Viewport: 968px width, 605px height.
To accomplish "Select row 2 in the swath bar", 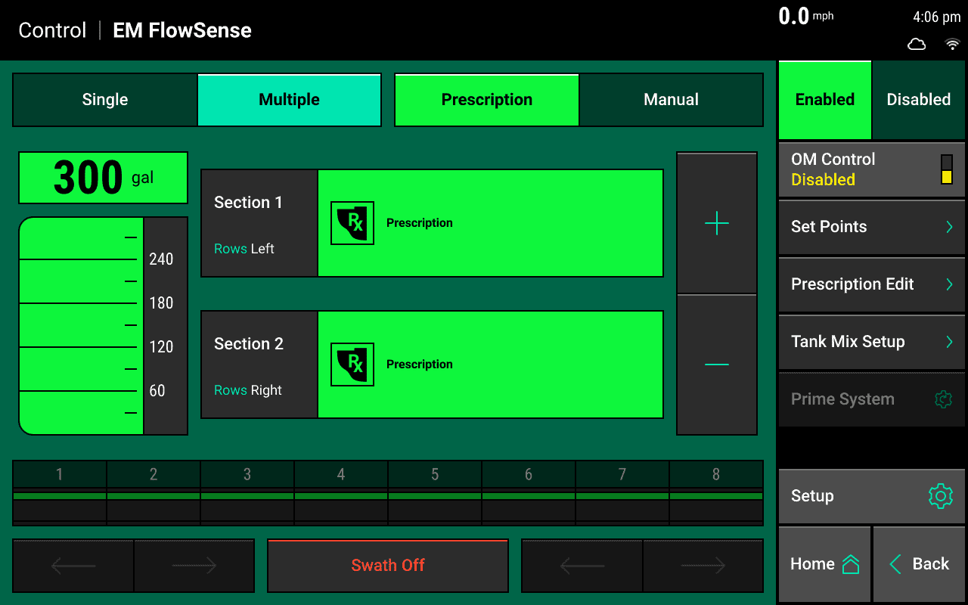I will click(x=154, y=493).
